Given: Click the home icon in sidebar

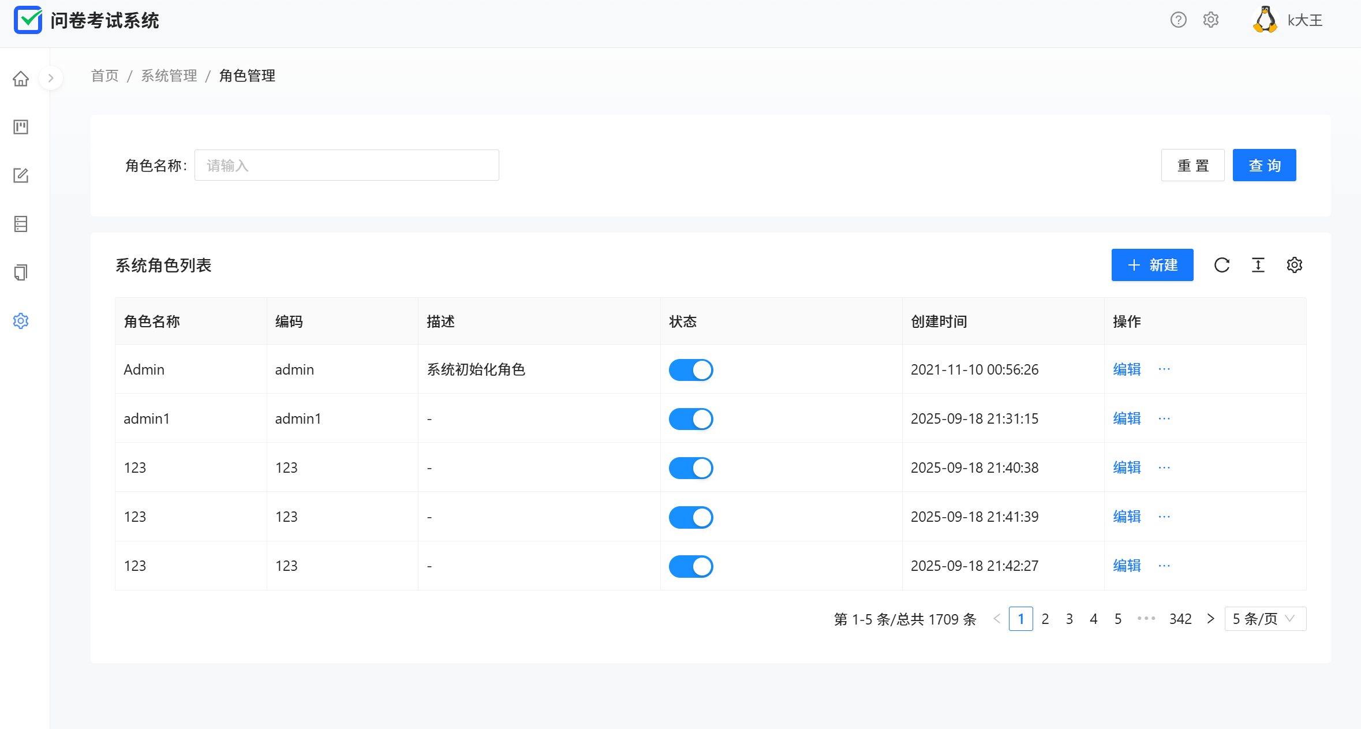Looking at the screenshot, I should pyautogui.click(x=21, y=78).
